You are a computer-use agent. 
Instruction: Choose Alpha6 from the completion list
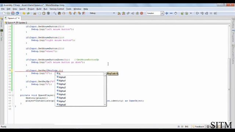79,98
